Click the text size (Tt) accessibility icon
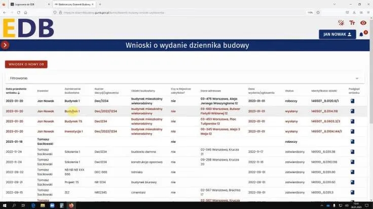Viewport: 373px width, 209px height. click(352, 23)
